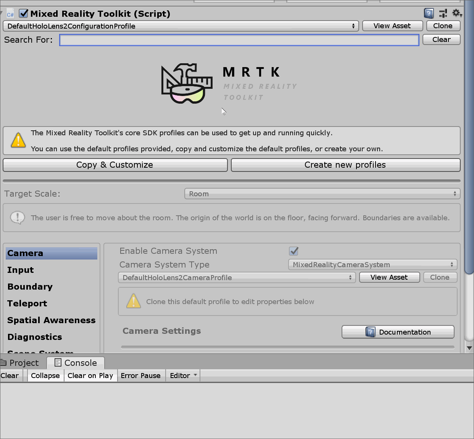This screenshot has height=439, width=474.
Task: Toggle Enable Camera System
Action: (x=293, y=251)
